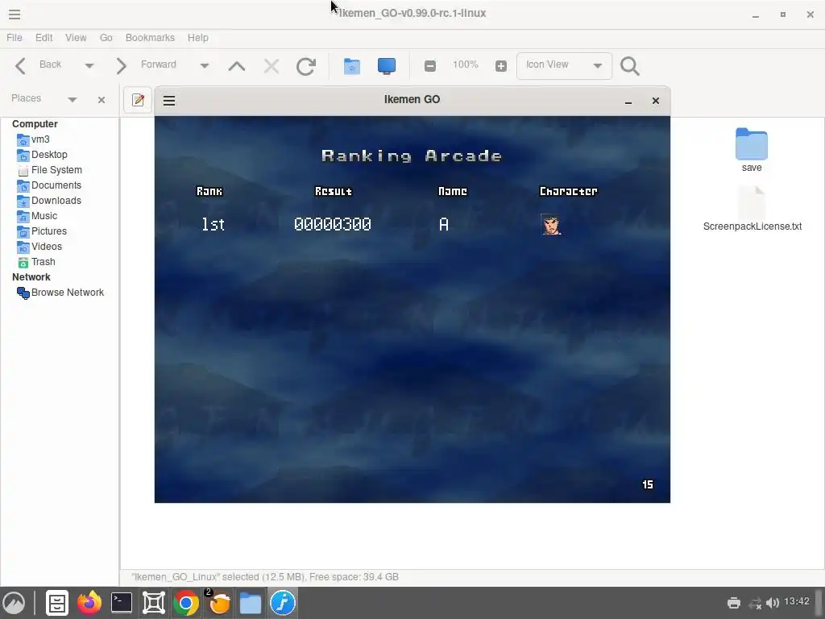Open the Help menu
The image size is (825, 619).
[x=198, y=37]
